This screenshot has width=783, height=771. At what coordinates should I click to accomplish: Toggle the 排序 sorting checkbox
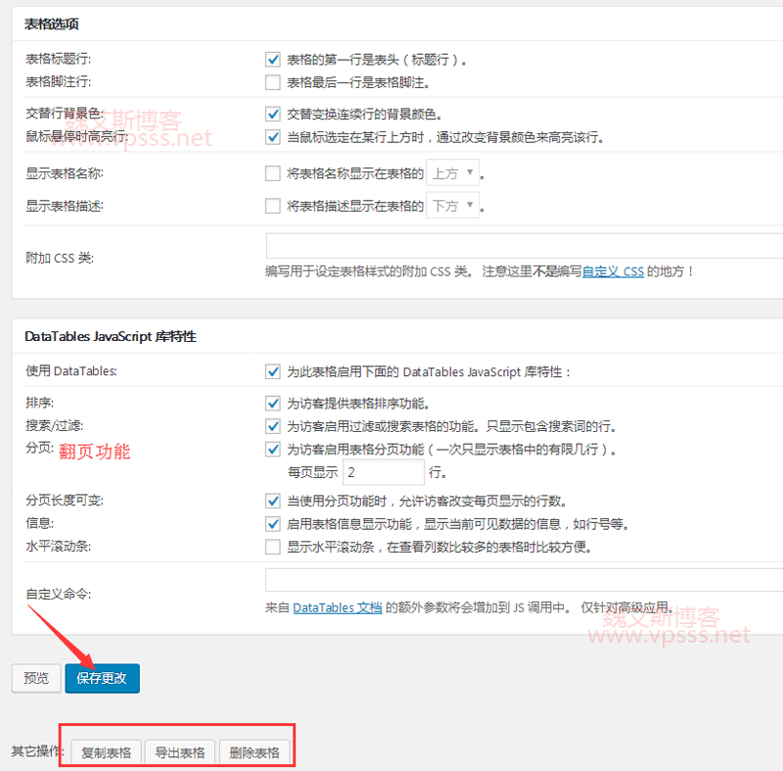pyautogui.click(x=273, y=404)
